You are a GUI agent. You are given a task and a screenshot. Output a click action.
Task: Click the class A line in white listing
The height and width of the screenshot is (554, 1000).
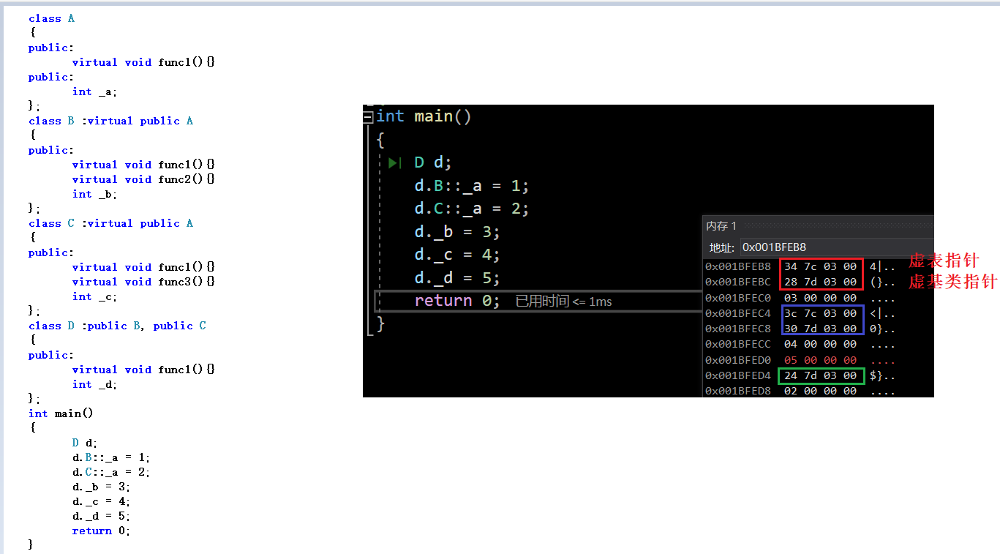51,18
